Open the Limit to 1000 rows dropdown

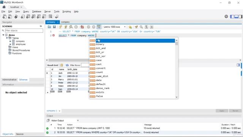point(115,27)
